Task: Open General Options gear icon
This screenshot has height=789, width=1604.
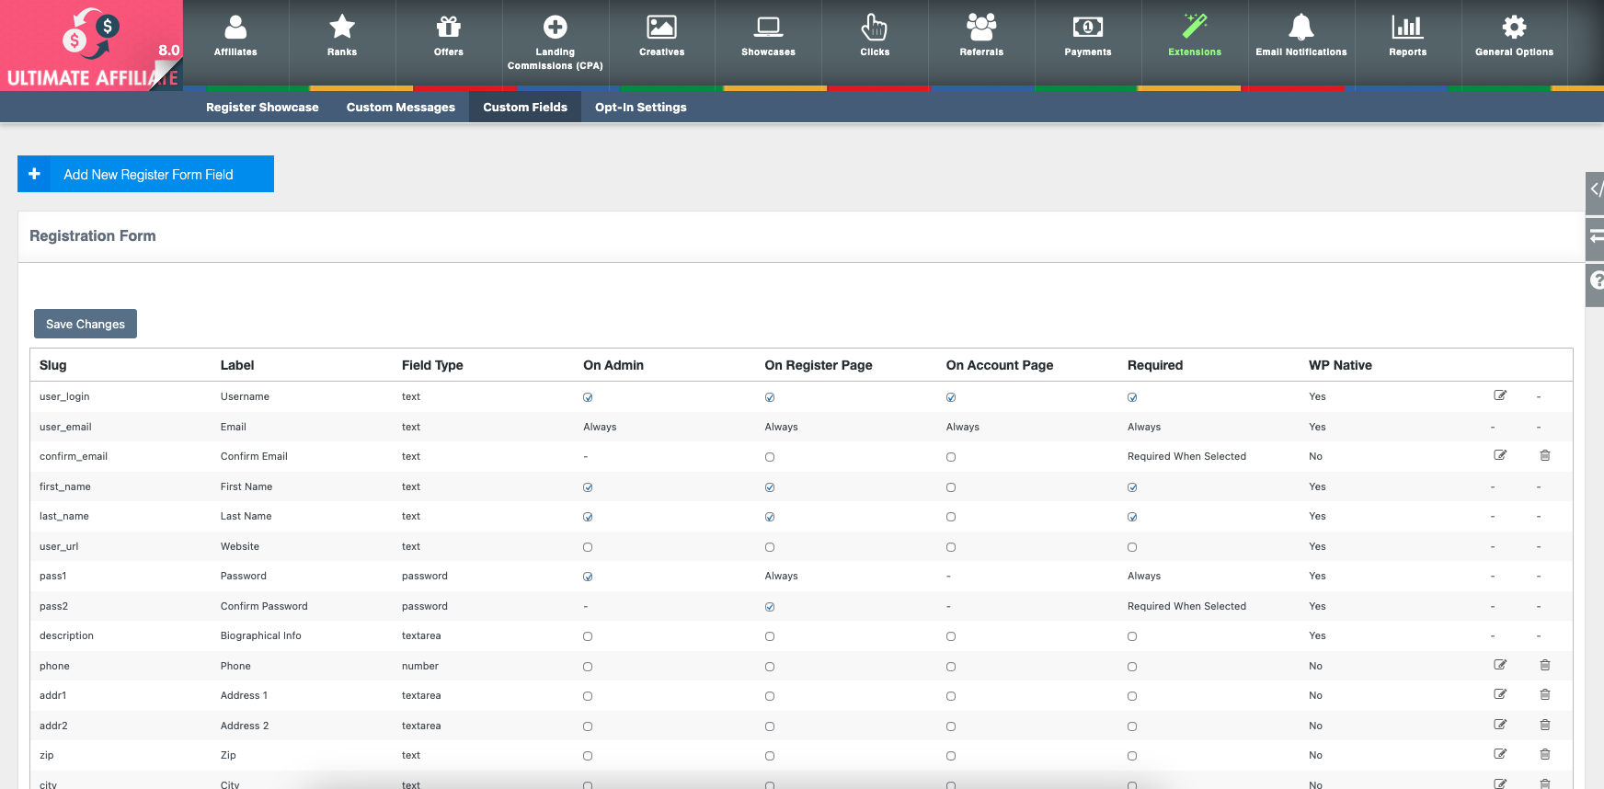Action: (x=1514, y=28)
